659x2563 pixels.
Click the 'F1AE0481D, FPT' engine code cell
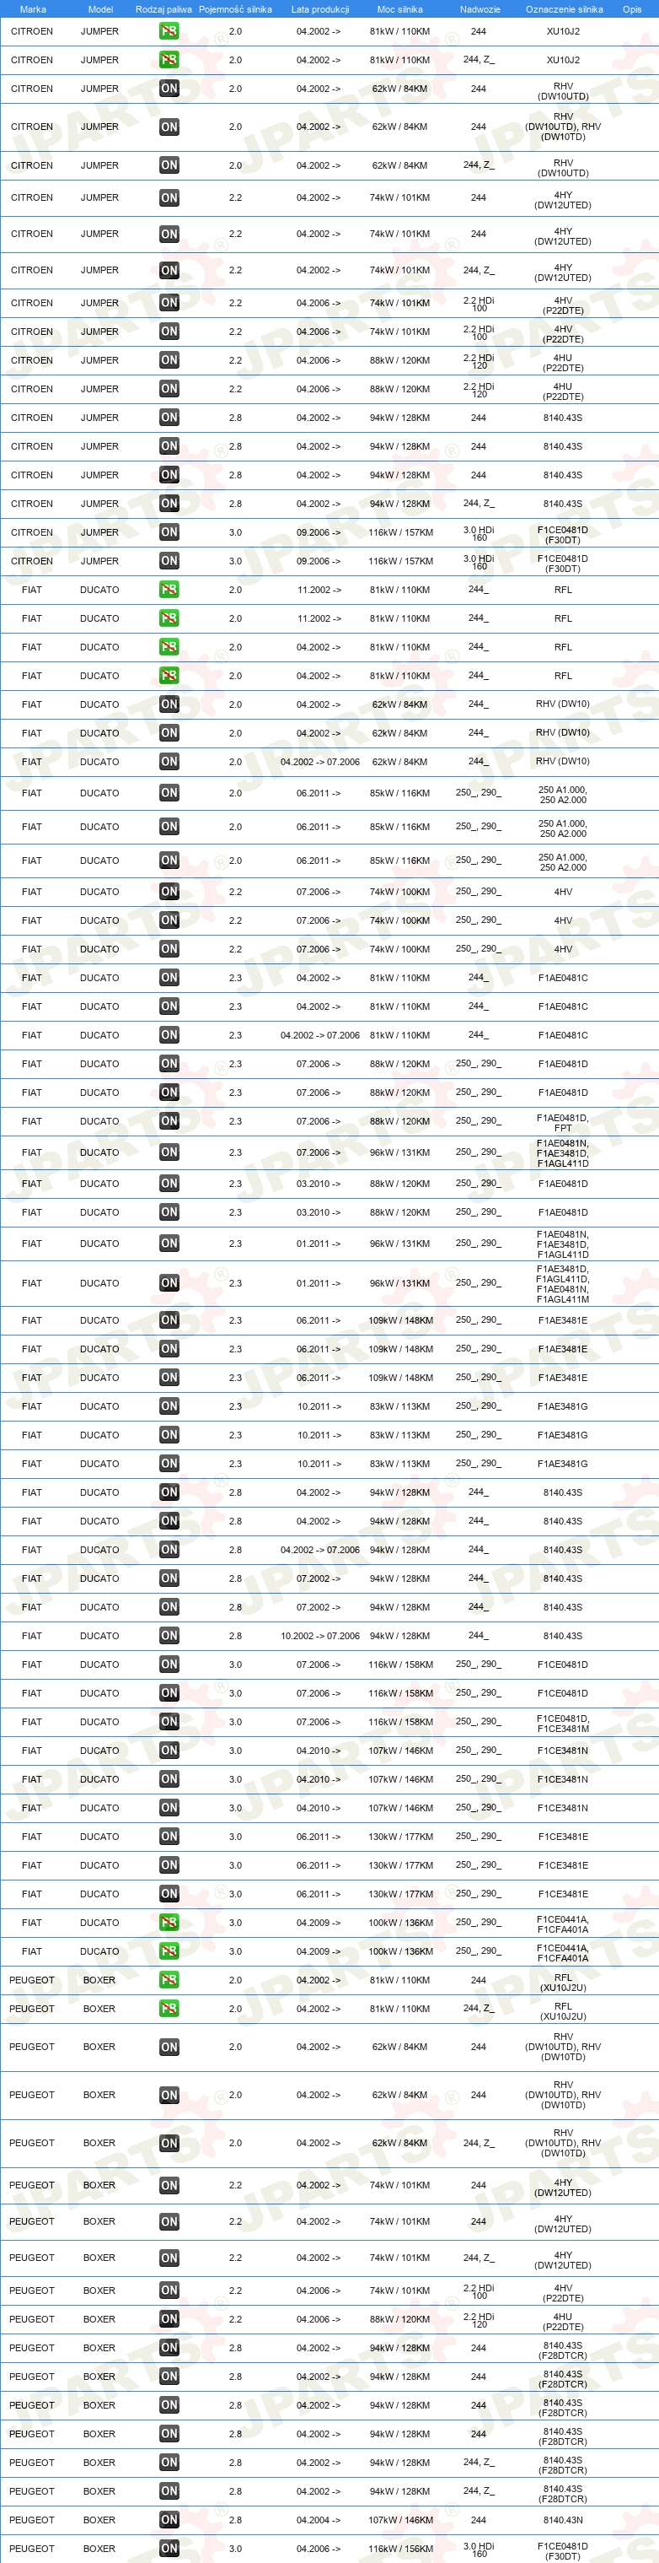[563, 1122]
